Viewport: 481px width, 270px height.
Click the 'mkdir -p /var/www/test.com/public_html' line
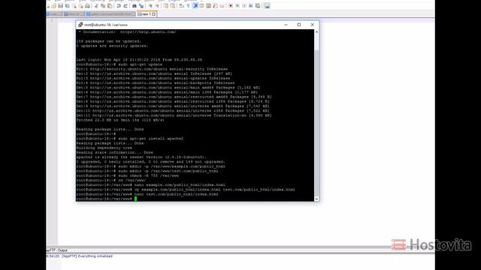[x=147, y=171]
